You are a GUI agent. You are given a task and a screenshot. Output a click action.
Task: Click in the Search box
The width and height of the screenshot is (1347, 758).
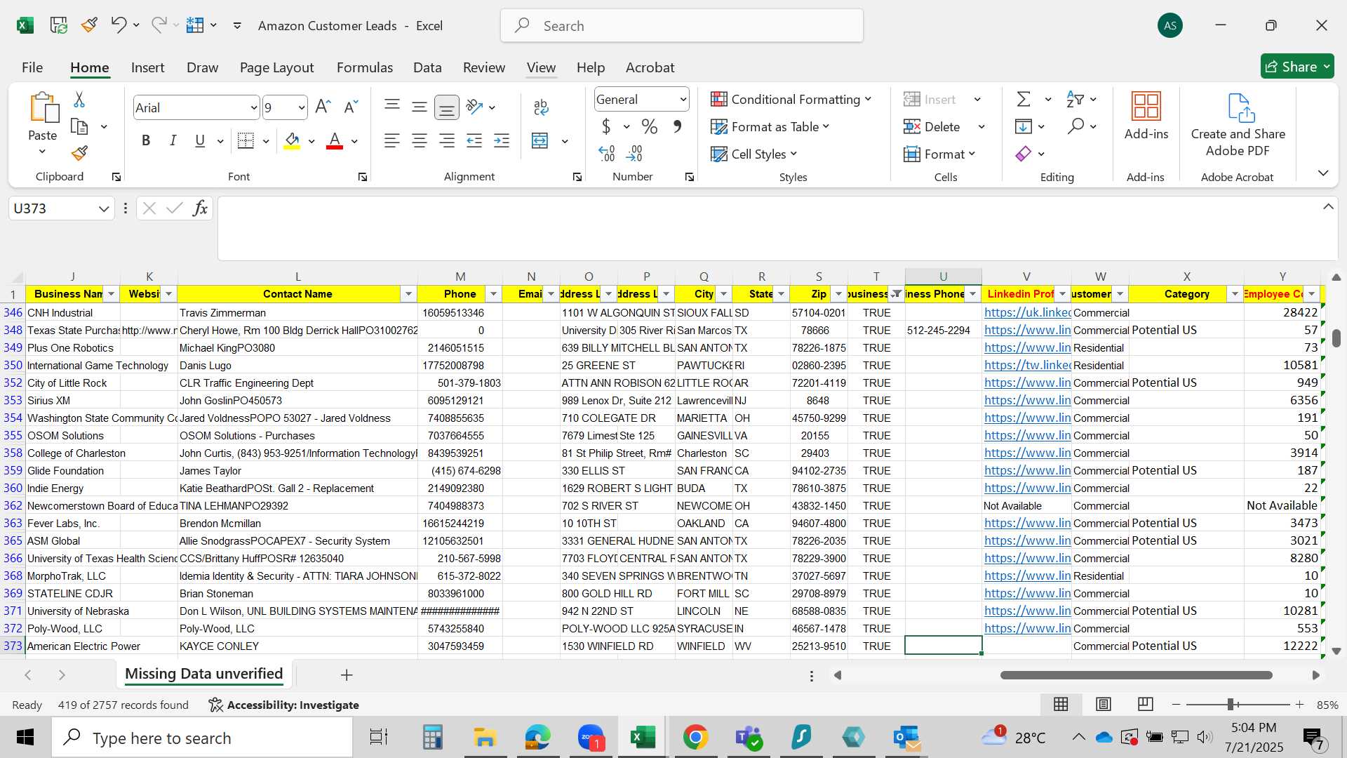(682, 26)
